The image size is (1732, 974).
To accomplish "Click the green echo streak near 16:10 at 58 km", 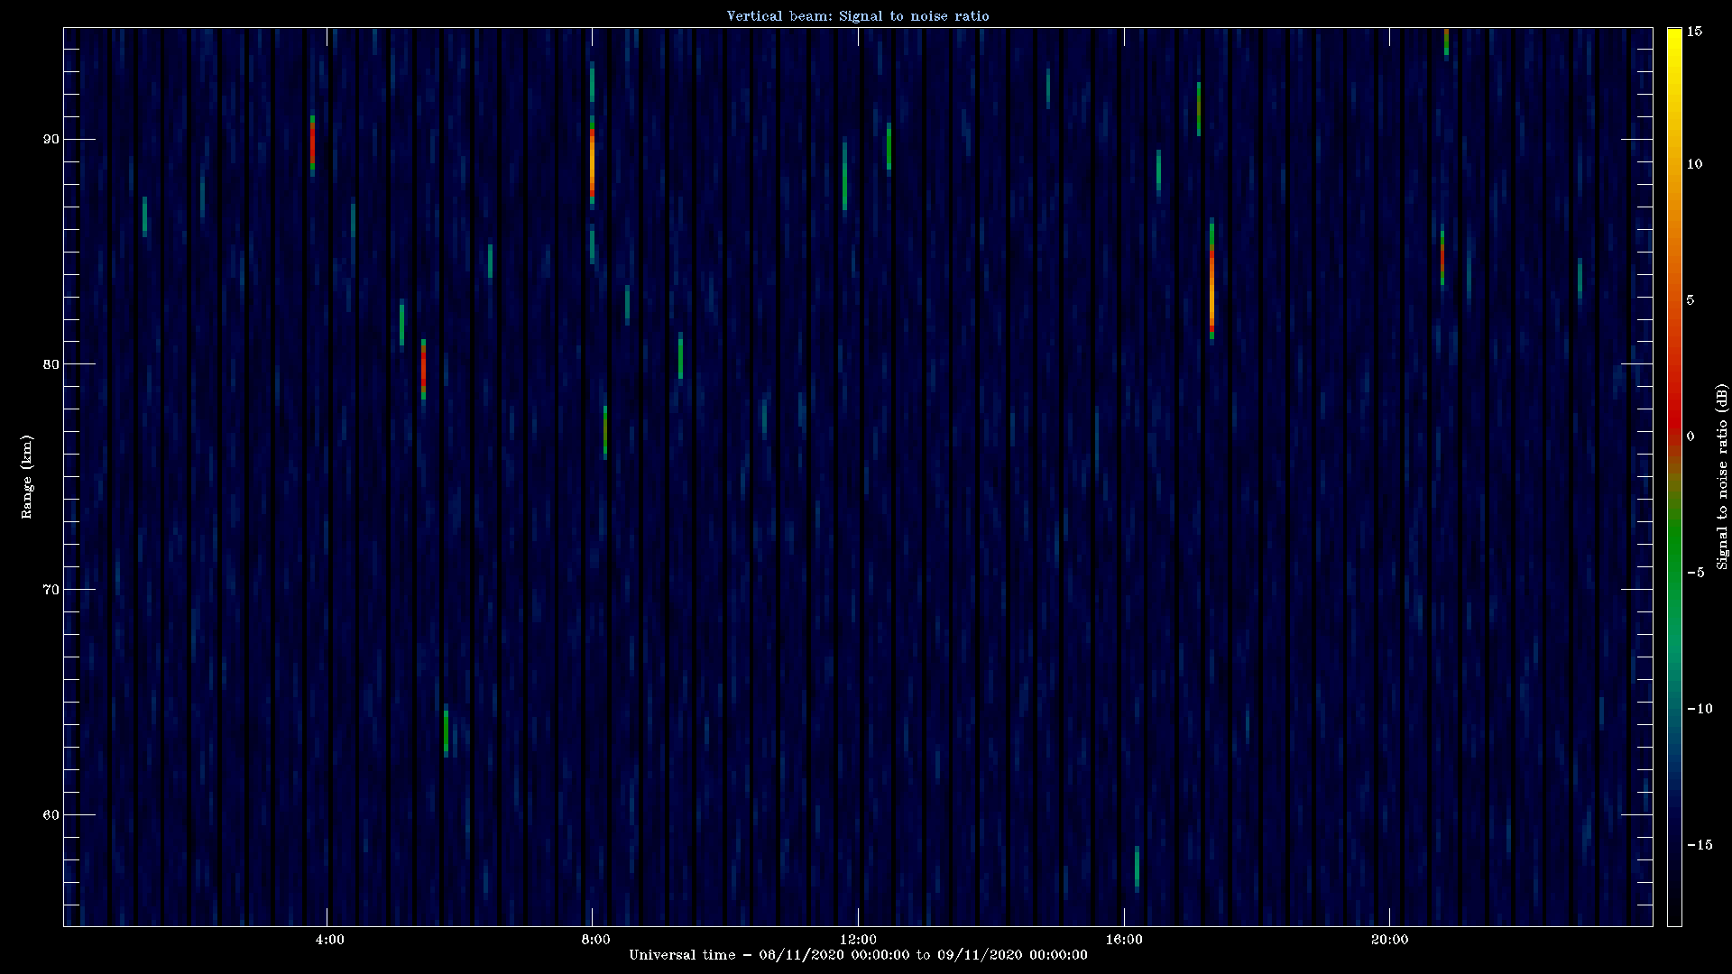I will click(1137, 868).
